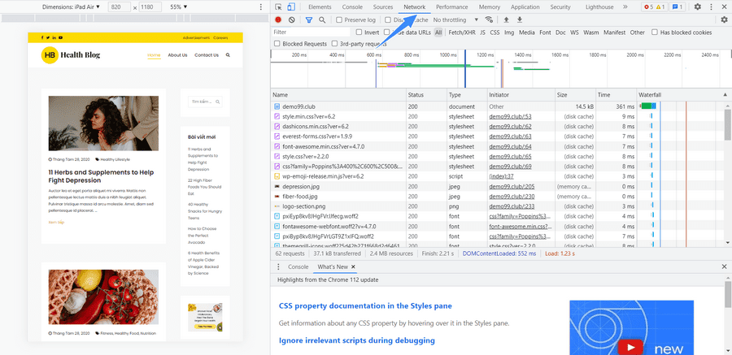Image resolution: width=732 pixels, height=355 pixels.
Task: Open the Waterfall column sort options
Action: tap(684, 95)
